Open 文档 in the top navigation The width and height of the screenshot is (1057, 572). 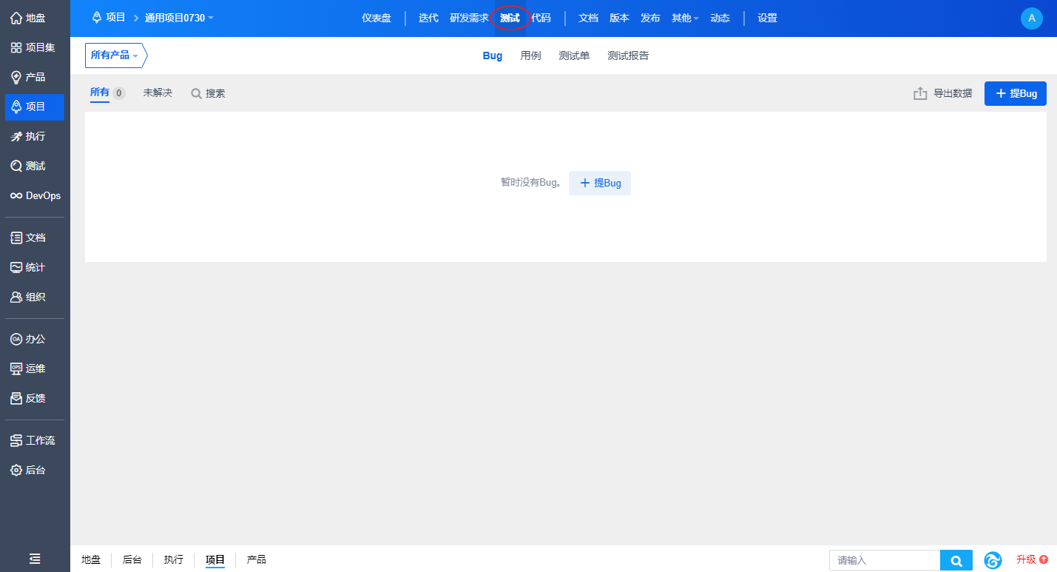(x=588, y=18)
